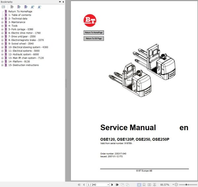Viewport: 198px width, 187px height.
Task: Expand the Drive unit/gear bookmark
Action: (2, 37)
